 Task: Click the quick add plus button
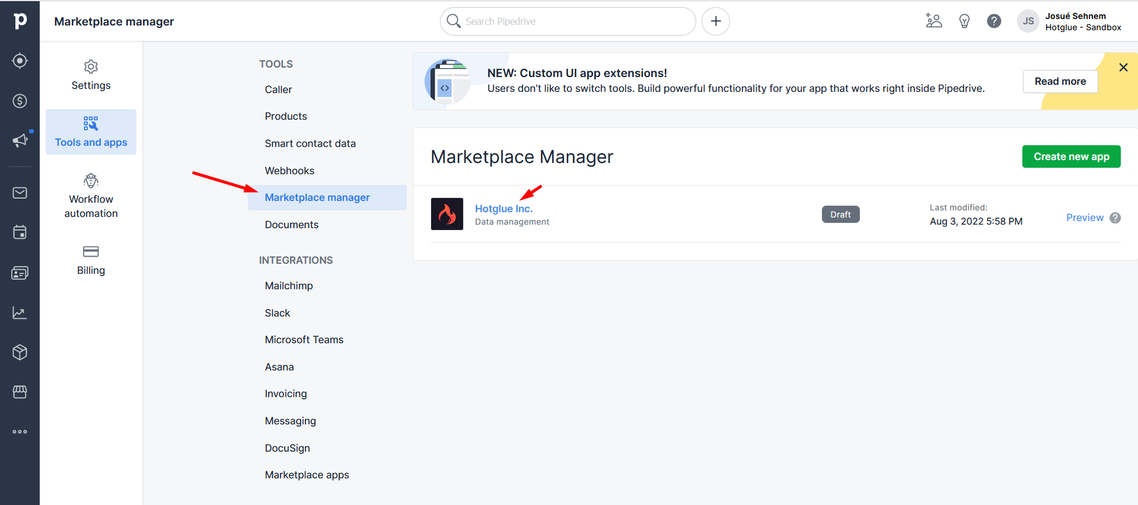716,21
